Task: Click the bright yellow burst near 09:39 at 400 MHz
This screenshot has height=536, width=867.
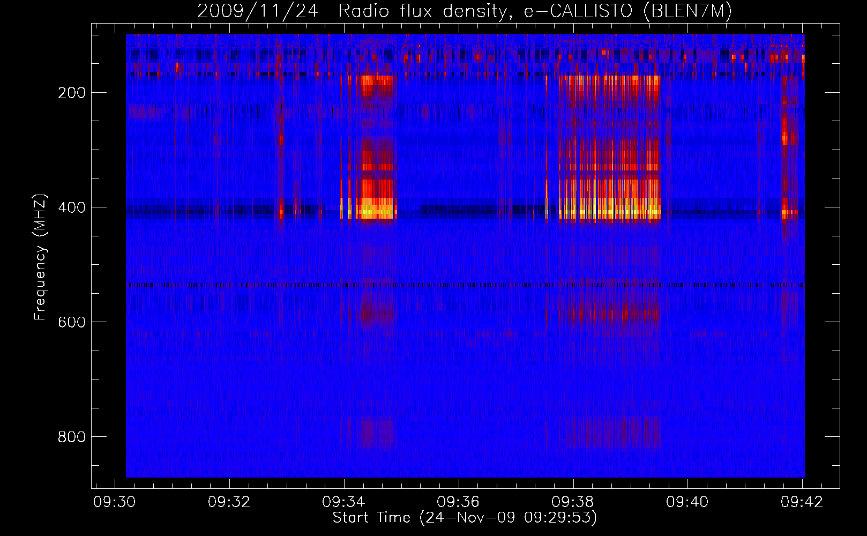Action: [611, 208]
